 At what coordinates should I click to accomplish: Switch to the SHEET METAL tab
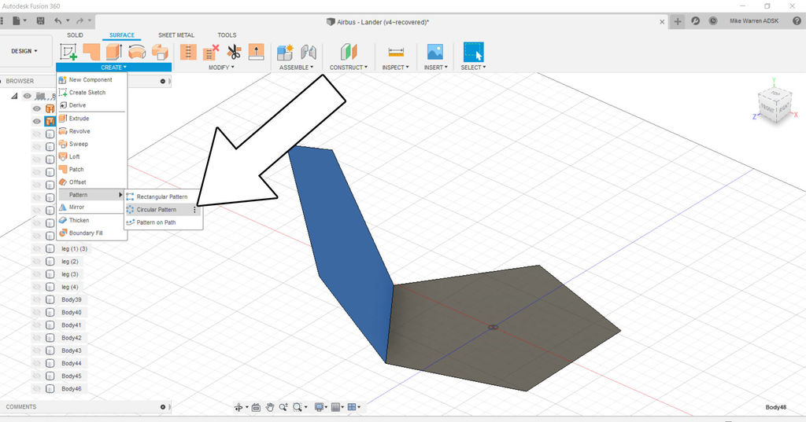click(x=176, y=35)
